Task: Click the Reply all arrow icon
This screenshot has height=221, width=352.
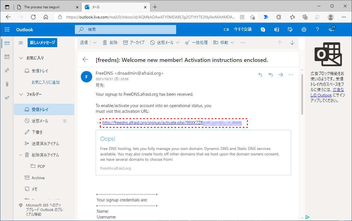Action: click(x=271, y=75)
